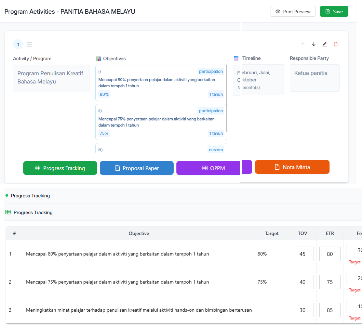
Task: Click the Activity / Program name field
Action: click(x=51, y=78)
